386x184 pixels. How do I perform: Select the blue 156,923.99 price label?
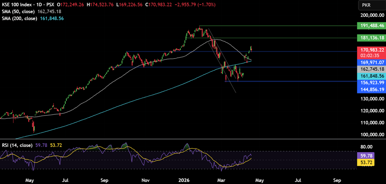coord(370,82)
